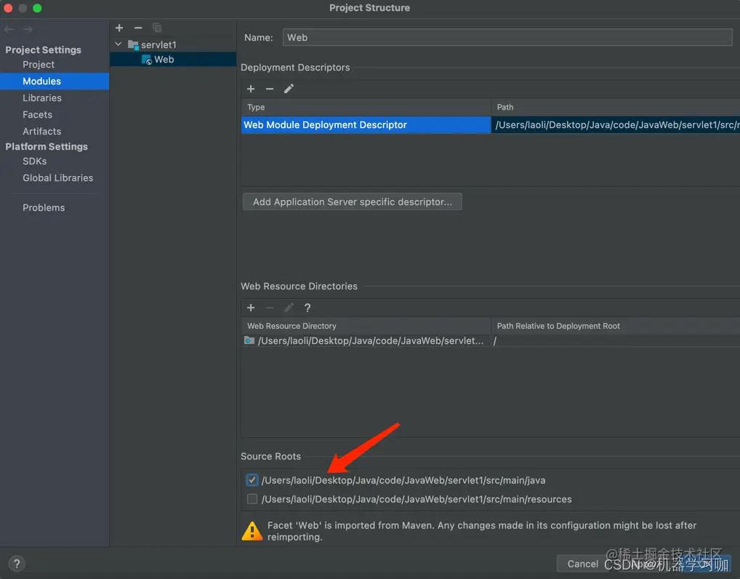The height and width of the screenshot is (579, 740).
Task: Open the SDKs platform settings
Action: click(x=34, y=161)
